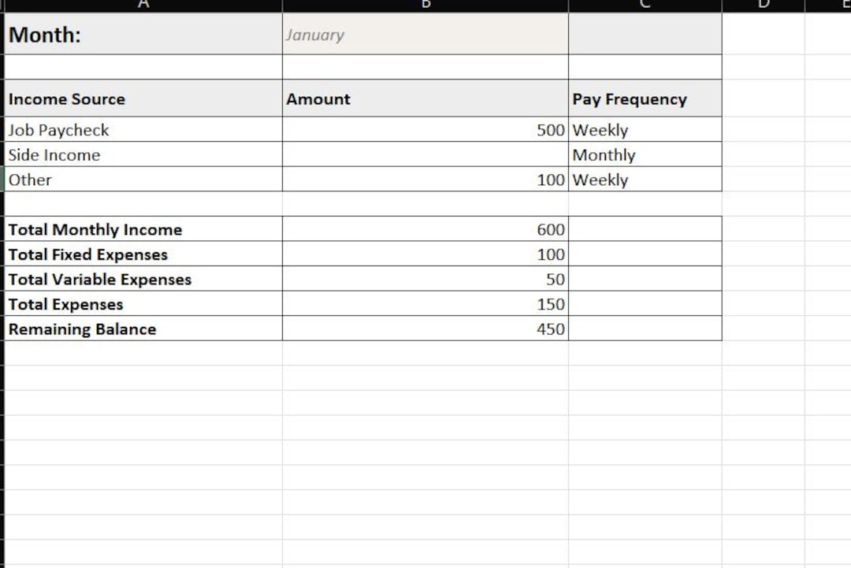Select column D header
The image size is (851, 568).
click(764, 6)
